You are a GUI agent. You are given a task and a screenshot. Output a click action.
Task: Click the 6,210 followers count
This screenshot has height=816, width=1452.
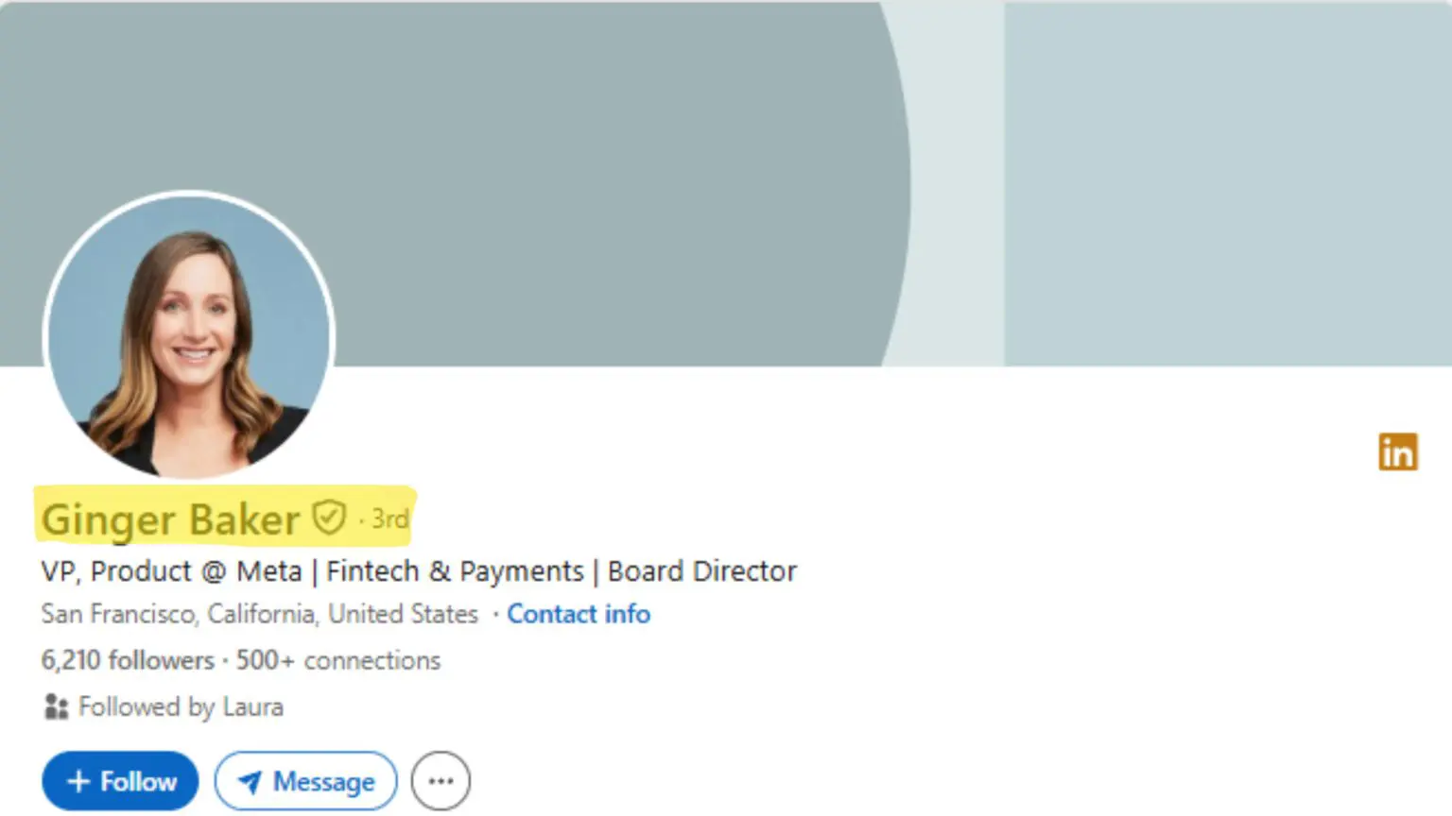127,660
